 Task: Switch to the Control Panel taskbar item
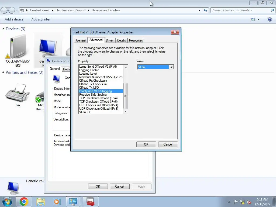[x=73, y=202]
